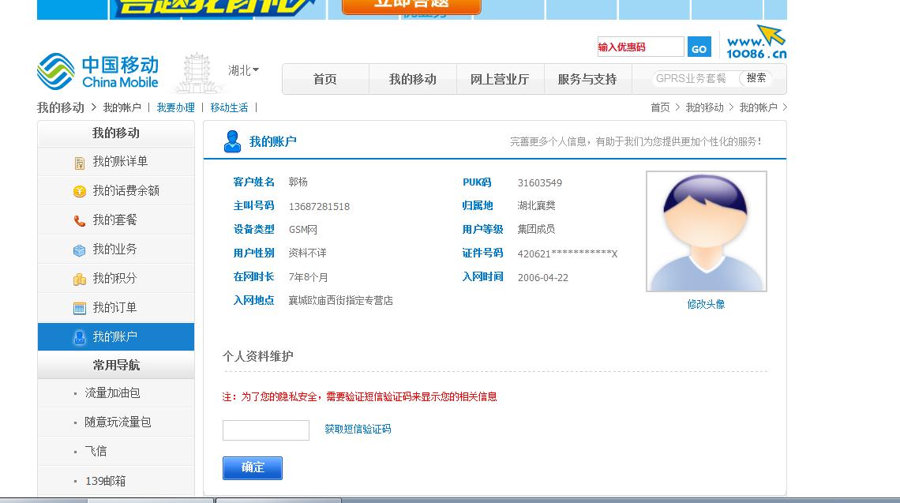Click the 我的订单 calendar icon
The image size is (900, 503).
coord(80,308)
